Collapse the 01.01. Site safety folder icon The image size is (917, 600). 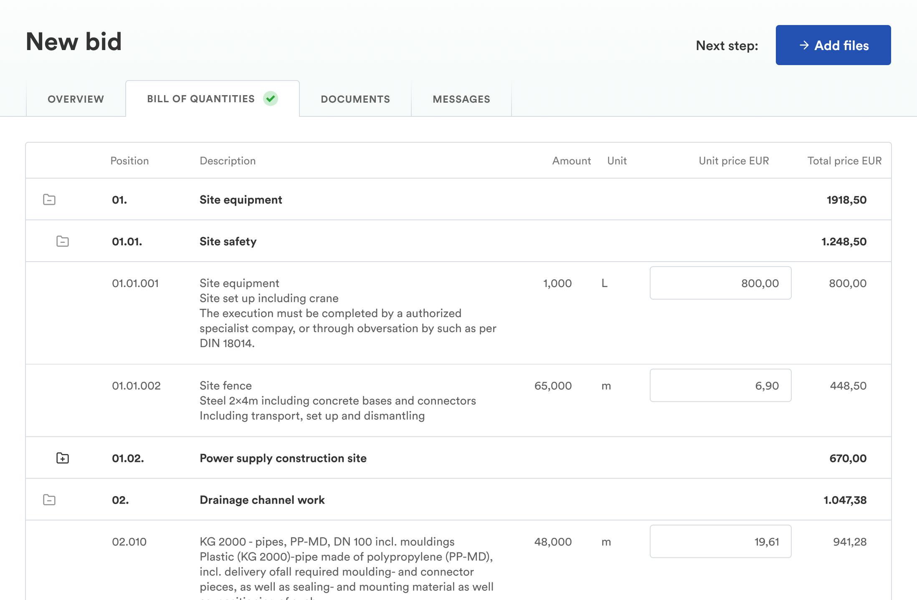(x=63, y=241)
